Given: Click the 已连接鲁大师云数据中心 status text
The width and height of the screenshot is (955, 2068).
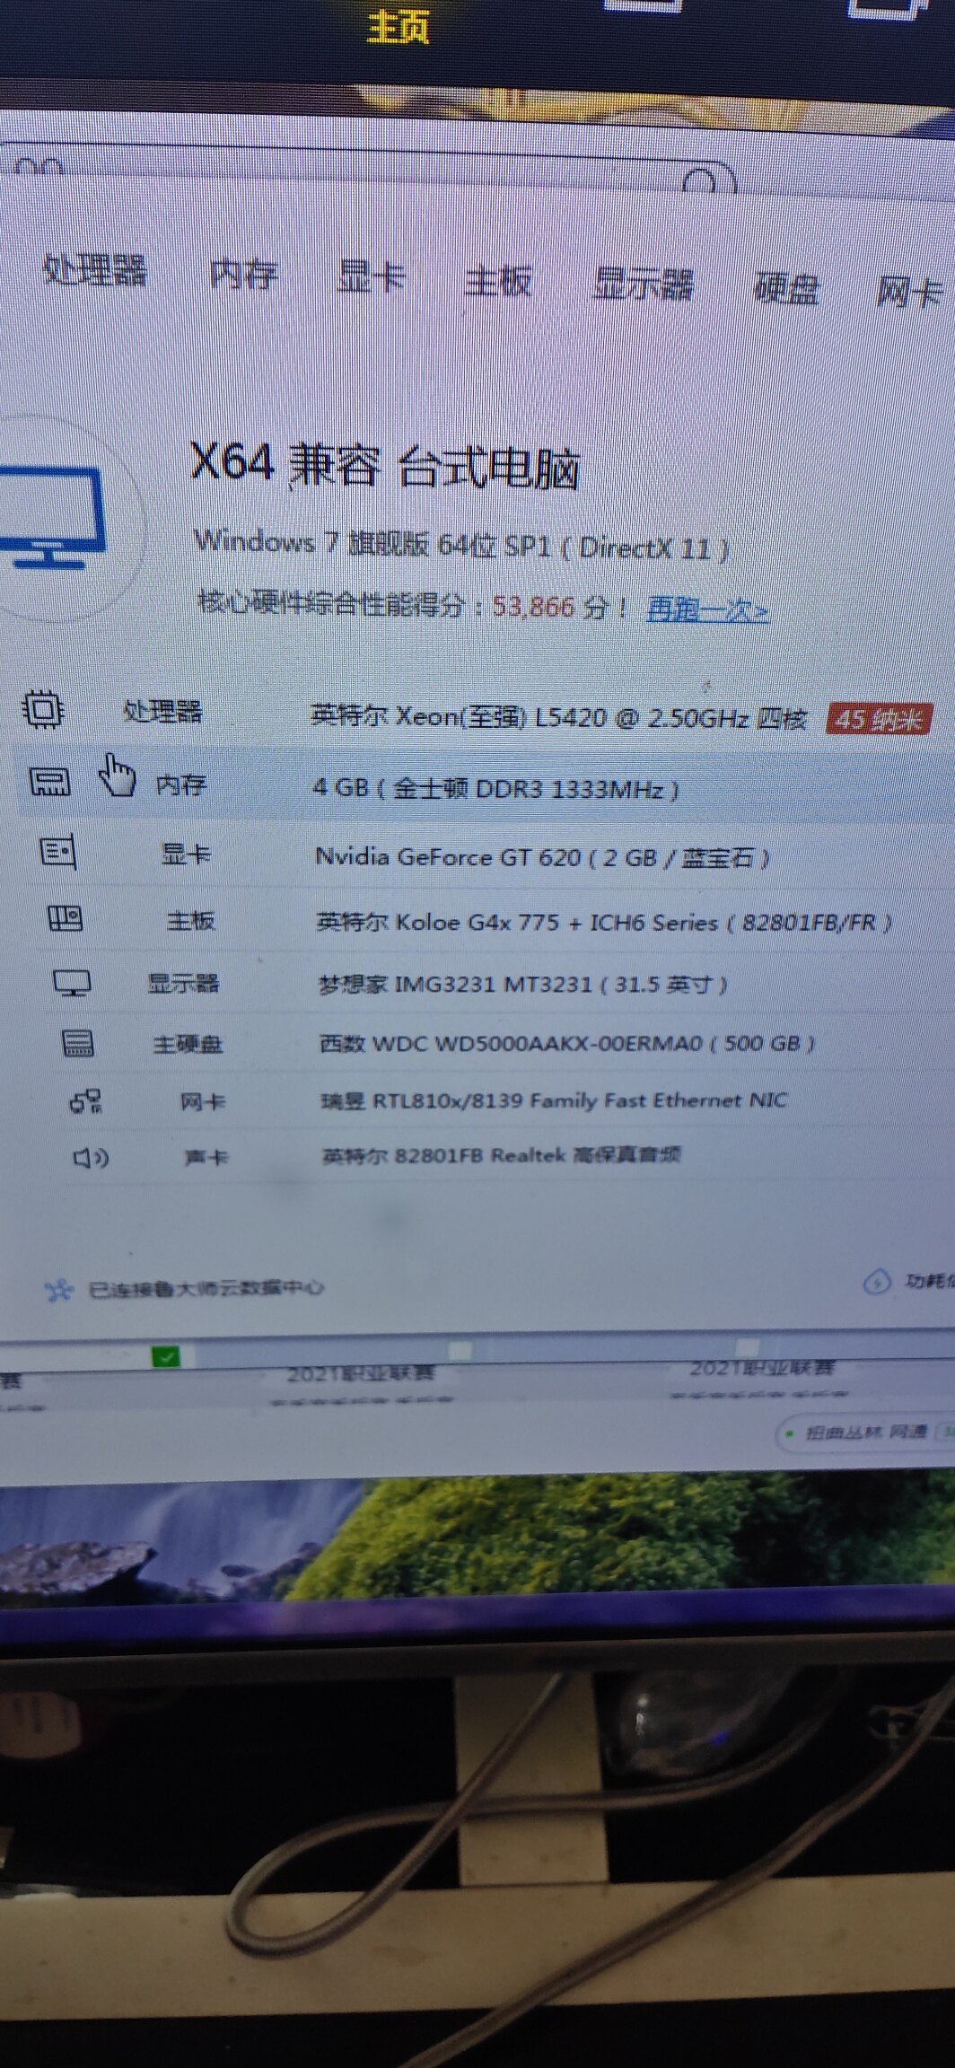Looking at the screenshot, I should [206, 1289].
